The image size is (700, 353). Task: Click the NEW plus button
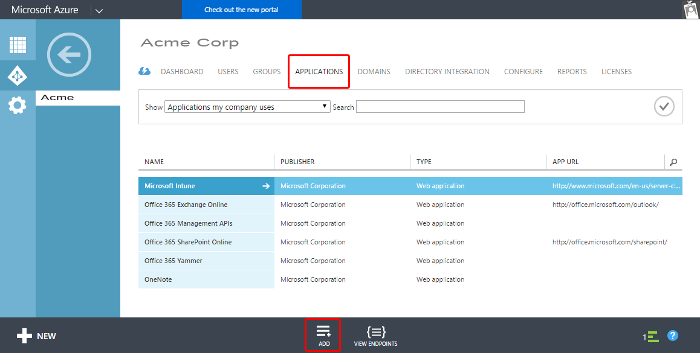point(36,336)
